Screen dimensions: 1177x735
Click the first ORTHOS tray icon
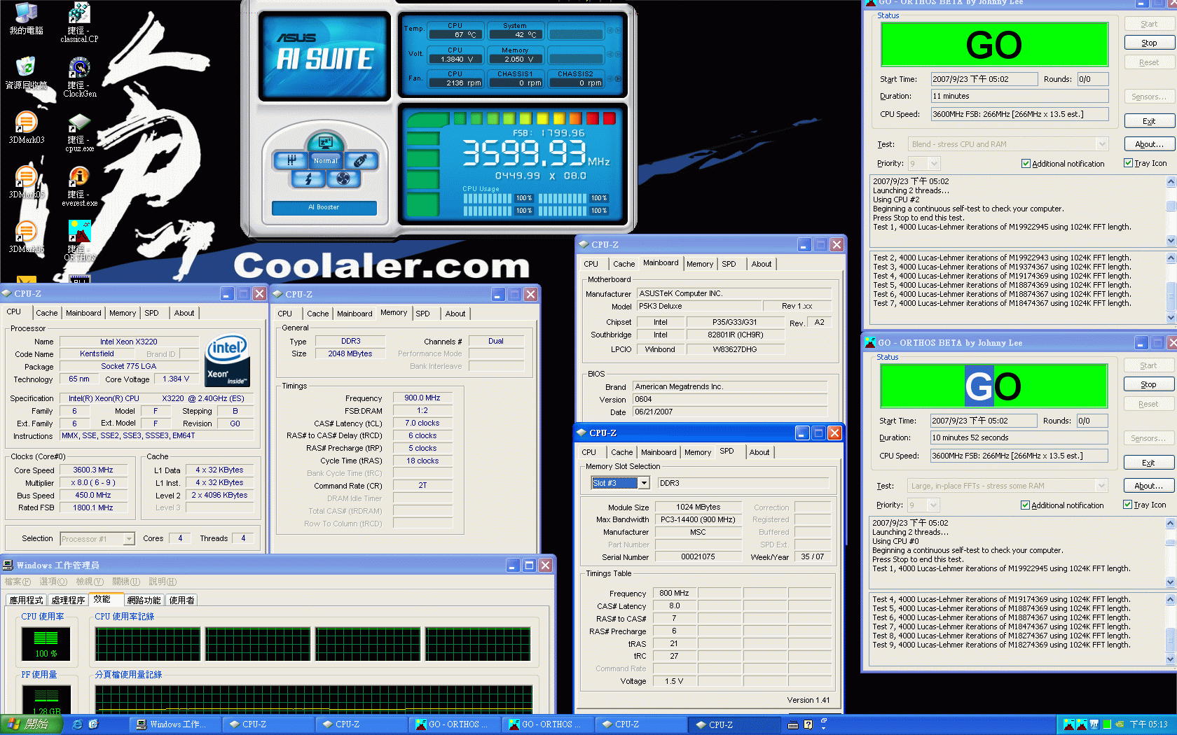[1069, 724]
